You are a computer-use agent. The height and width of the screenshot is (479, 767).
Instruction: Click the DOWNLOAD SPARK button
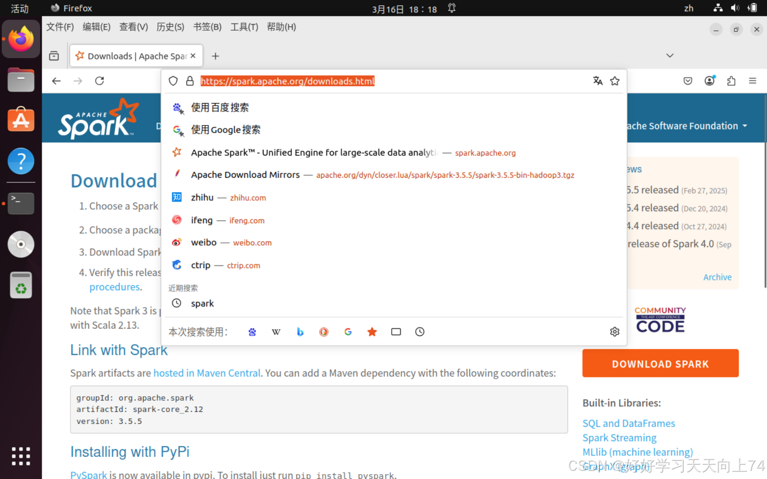click(660, 363)
